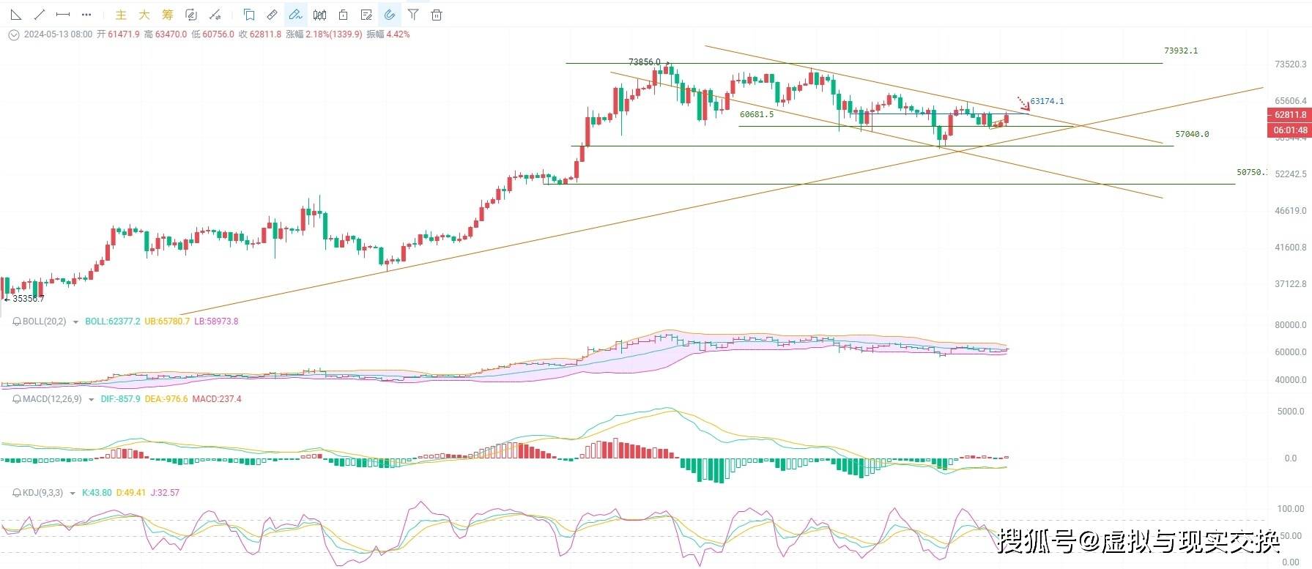Click the DIF:-857.9 MACD value
1312x569 pixels.
(x=120, y=399)
